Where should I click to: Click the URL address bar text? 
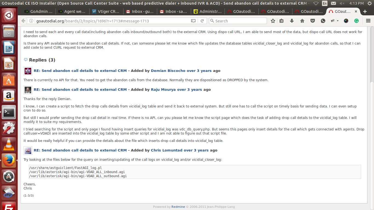point(93,21)
